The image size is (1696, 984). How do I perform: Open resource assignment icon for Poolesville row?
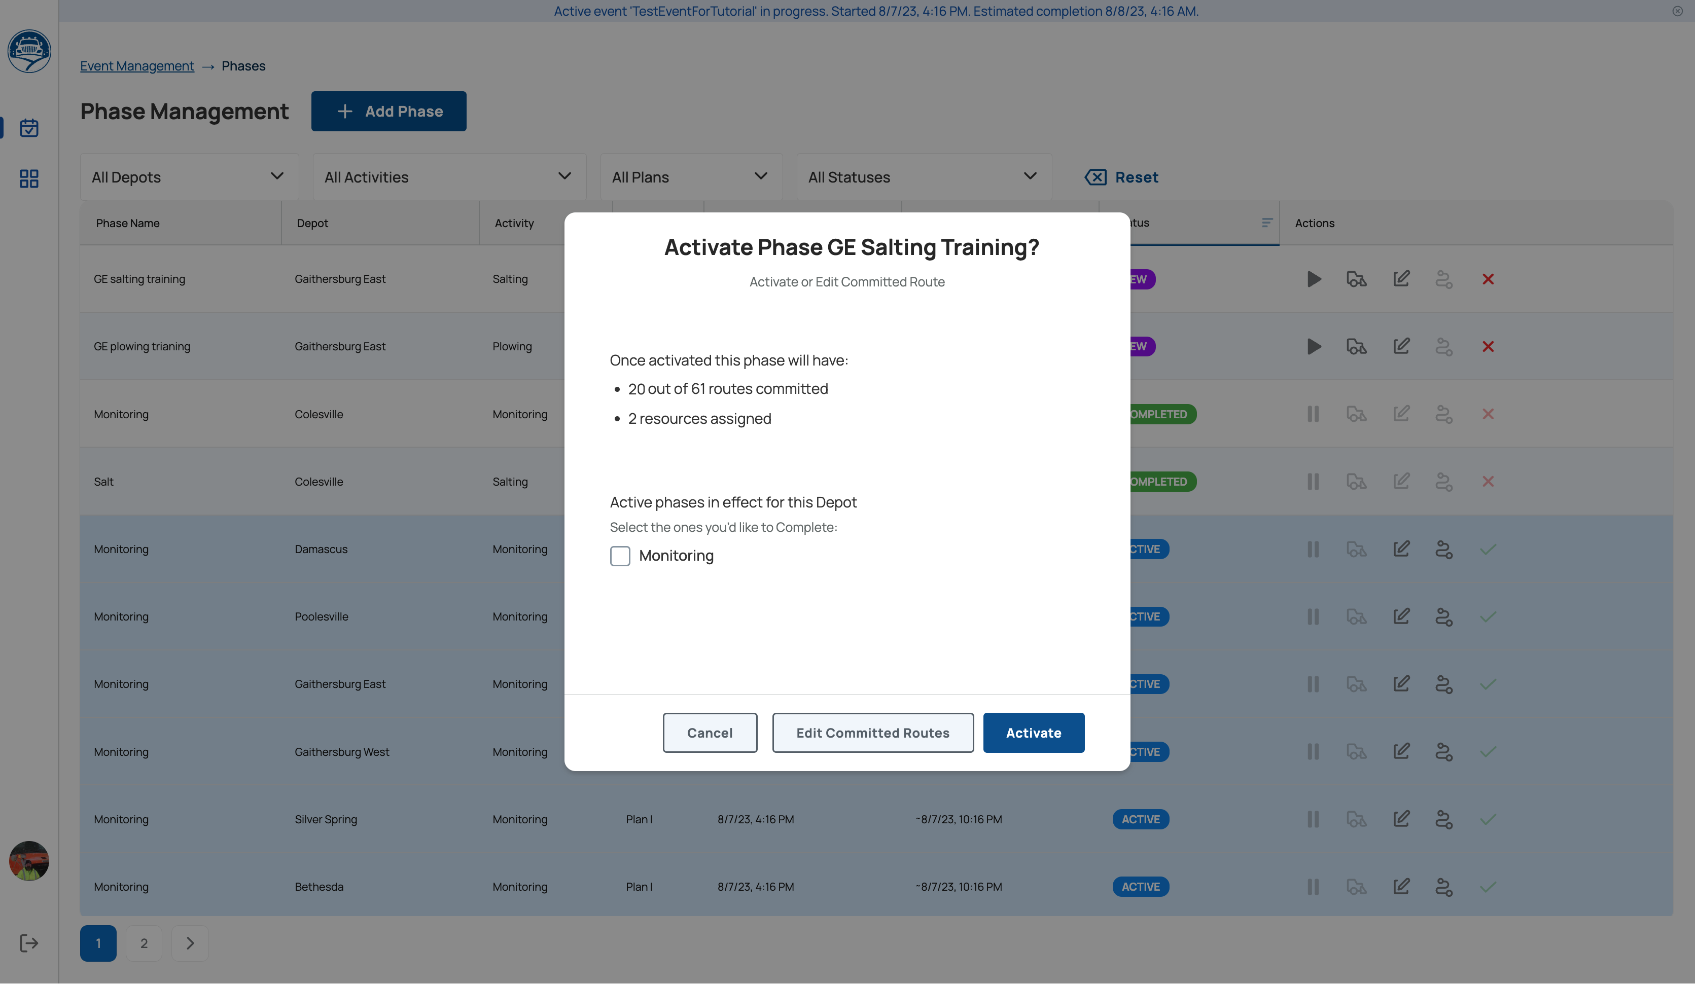coord(1443,617)
